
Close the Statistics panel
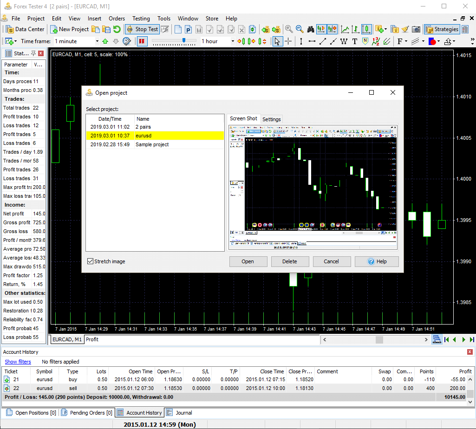41,53
